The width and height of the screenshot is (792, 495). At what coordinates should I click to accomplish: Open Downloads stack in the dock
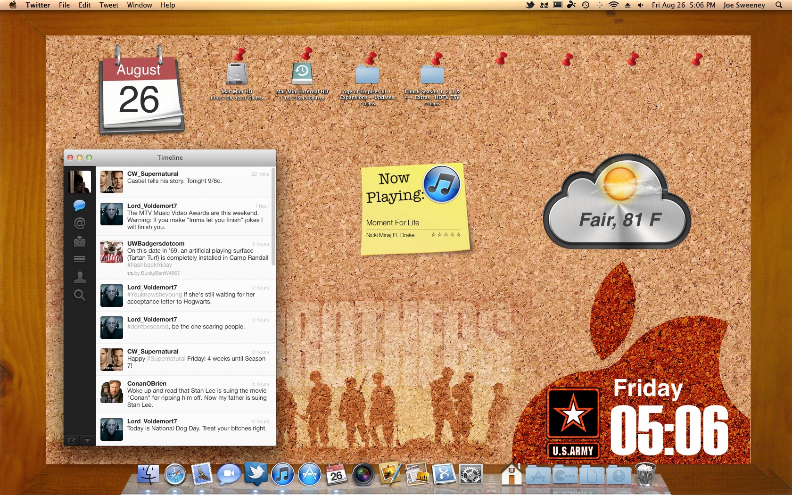pos(619,475)
